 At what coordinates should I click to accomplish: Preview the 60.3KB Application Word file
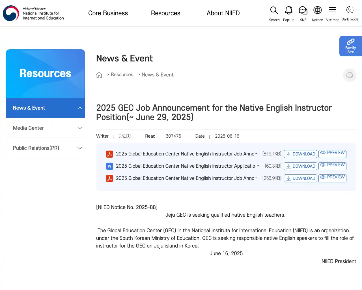pos(332,166)
